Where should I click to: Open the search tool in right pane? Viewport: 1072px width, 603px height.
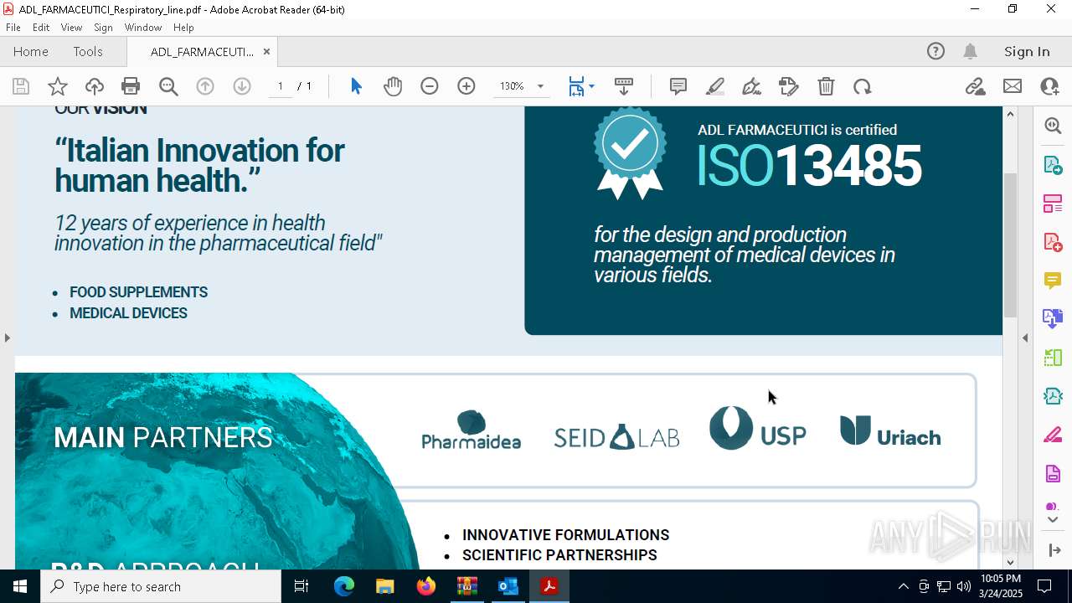[1053, 126]
